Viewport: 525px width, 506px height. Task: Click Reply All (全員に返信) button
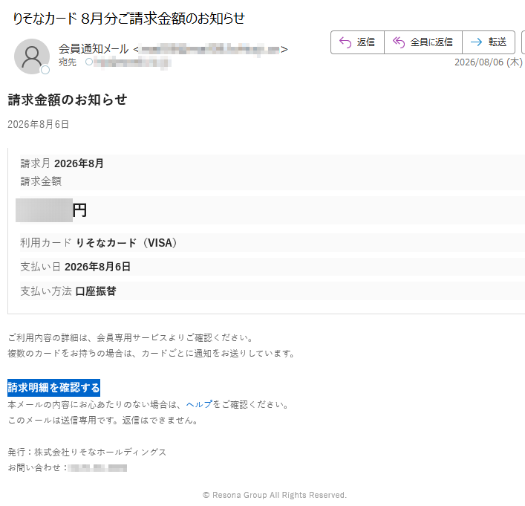pos(423,42)
